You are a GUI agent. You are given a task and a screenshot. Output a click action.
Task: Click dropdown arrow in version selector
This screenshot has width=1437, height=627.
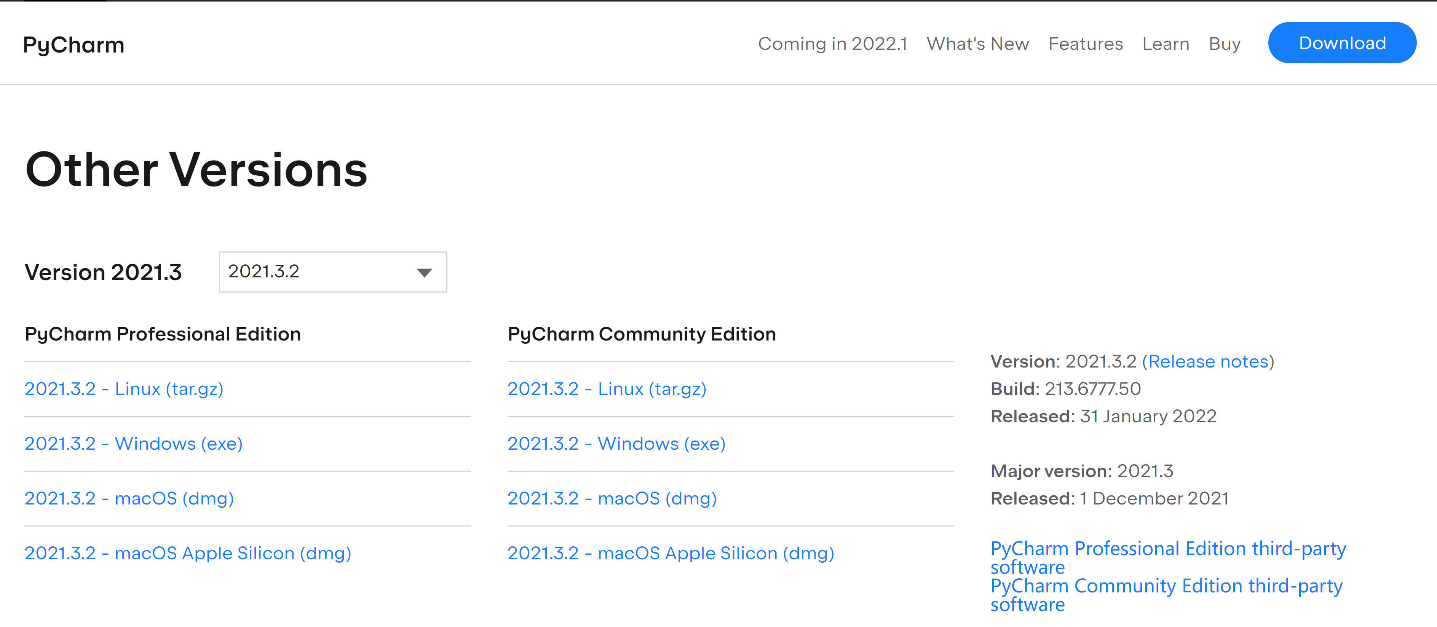coord(424,272)
